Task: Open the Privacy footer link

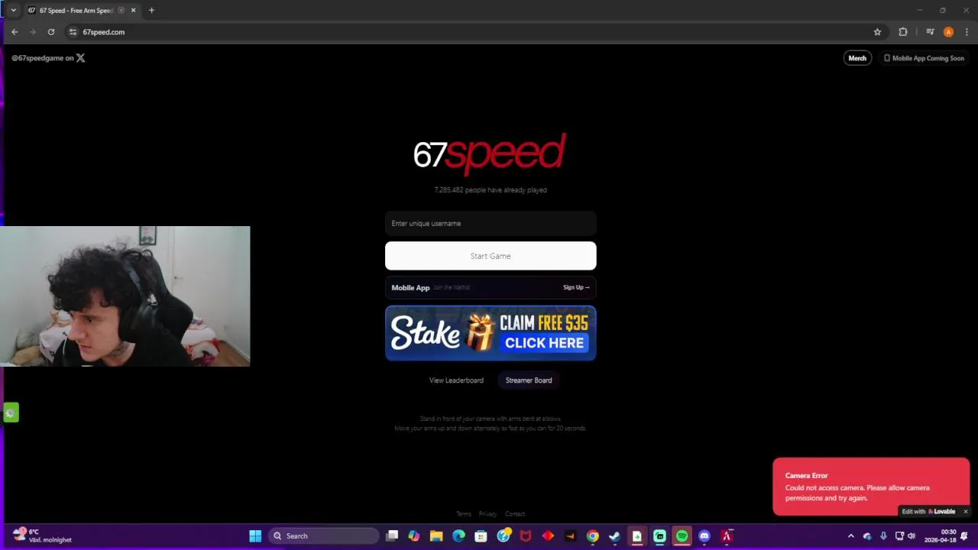Action: pyautogui.click(x=487, y=514)
